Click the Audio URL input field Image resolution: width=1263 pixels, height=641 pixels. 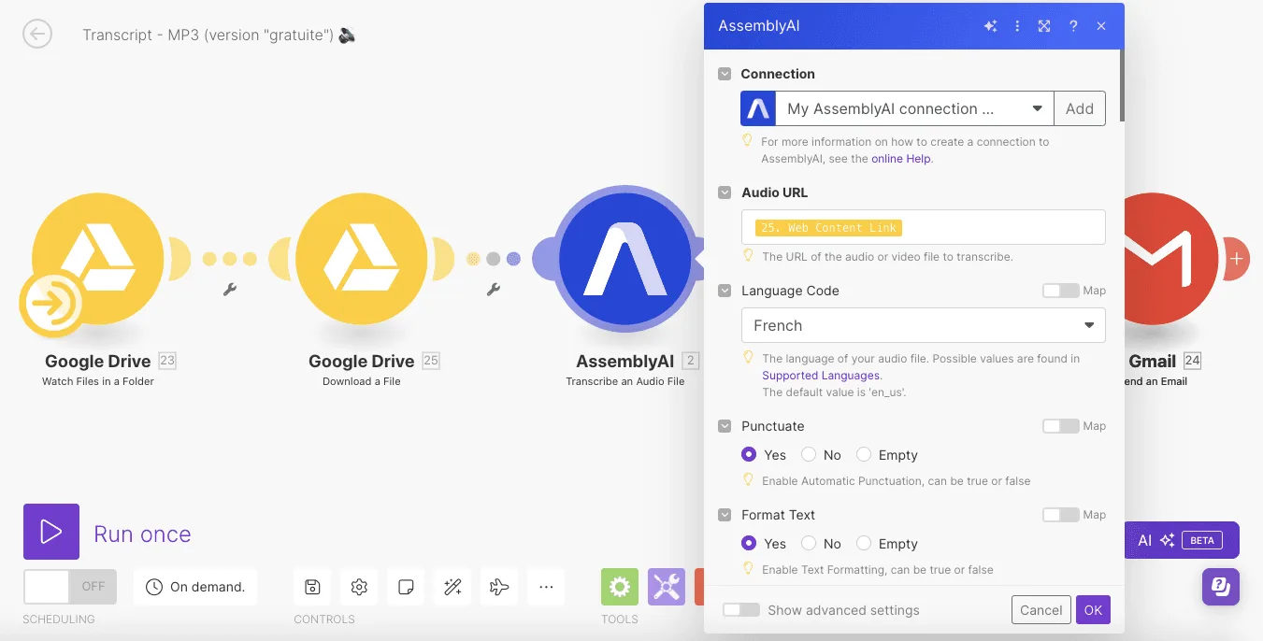pyautogui.click(x=924, y=227)
